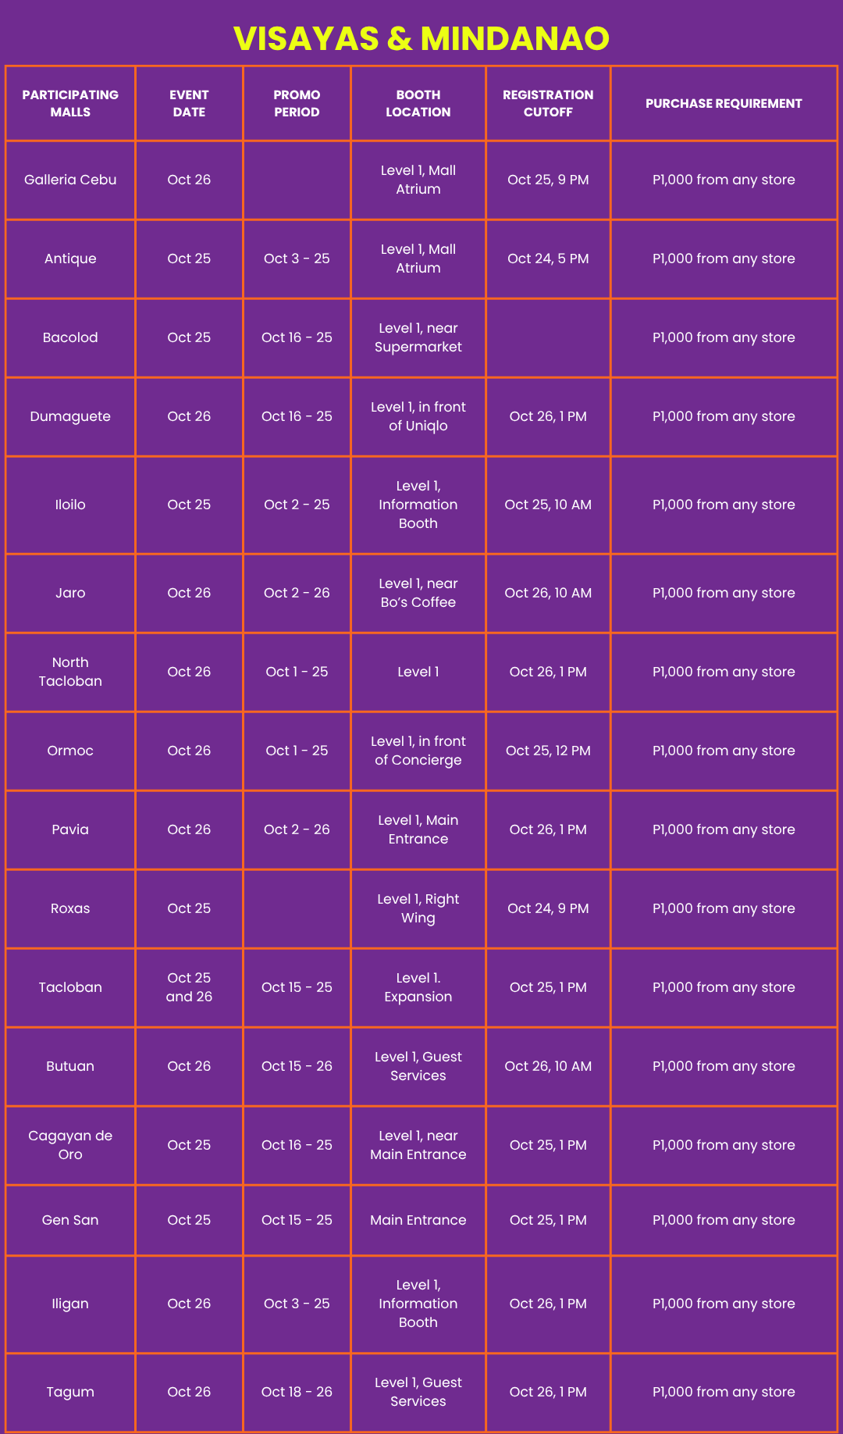
Task: Click the Level 1, Right Wing booth cell
Action: click(418, 908)
